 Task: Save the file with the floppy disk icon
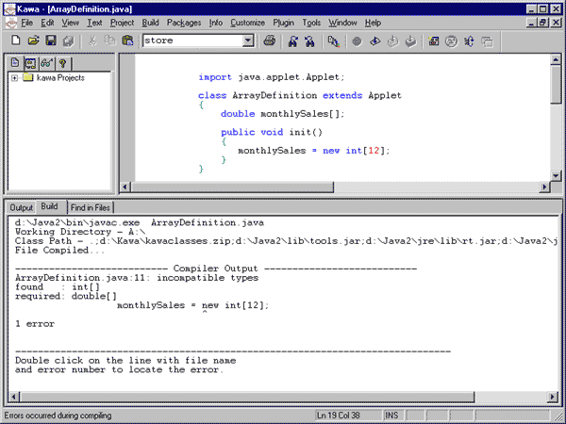coord(51,41)
